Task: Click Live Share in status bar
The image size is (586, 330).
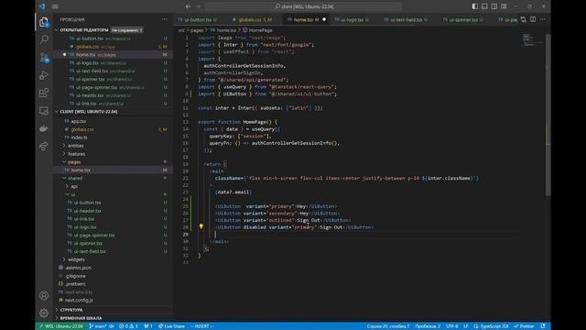Action: tap(171, 326)
